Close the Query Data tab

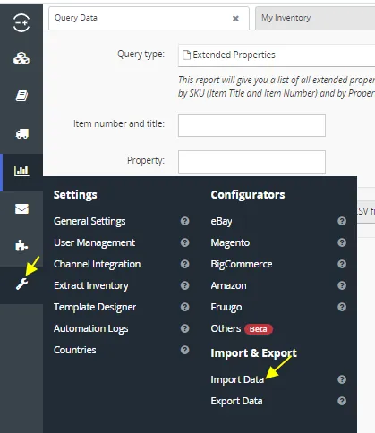coord(235,19)
